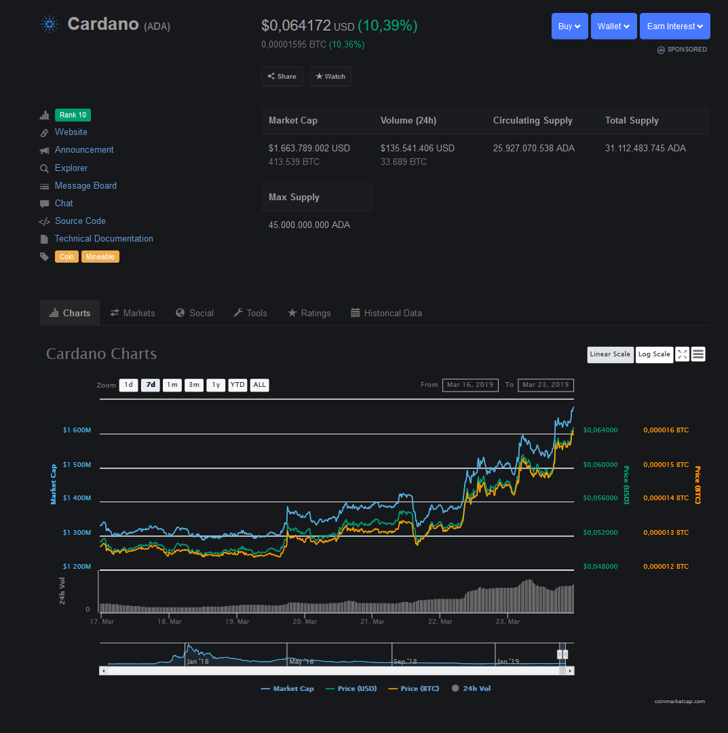The height and width of the screenshot is (733, 728).
Task: Click the Explorer magnifier icon
Action: 44,168
